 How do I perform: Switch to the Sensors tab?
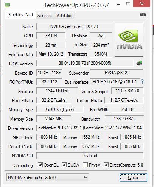45,16
